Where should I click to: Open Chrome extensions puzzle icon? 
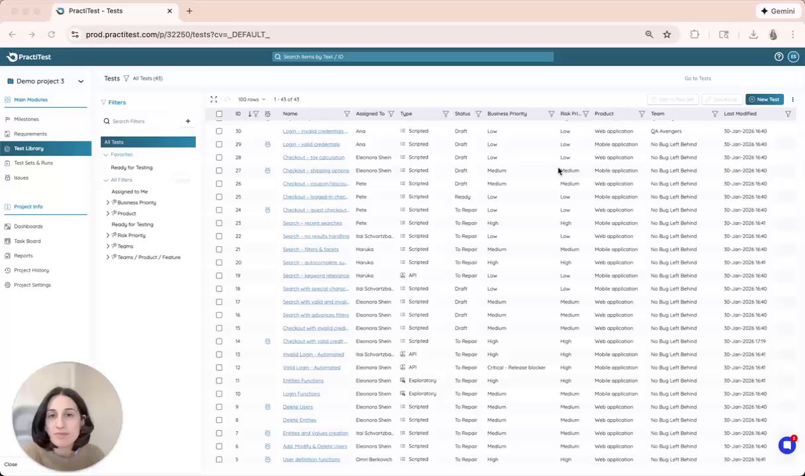click(x=694, y=34)
